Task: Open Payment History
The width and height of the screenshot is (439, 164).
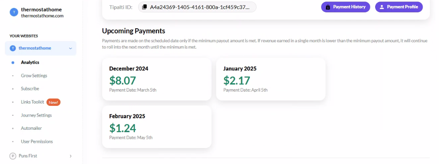Action: pos(346,7)
